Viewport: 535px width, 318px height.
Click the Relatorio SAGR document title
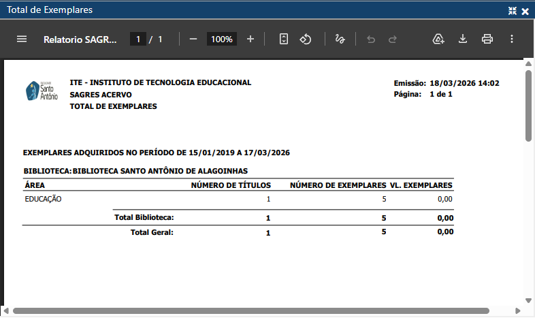[x=80, y=39]
